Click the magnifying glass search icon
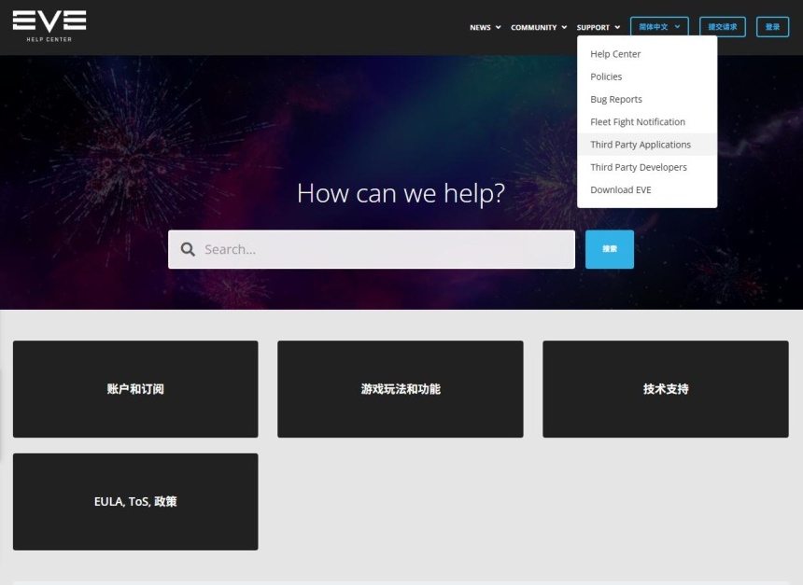803x585 pixels. click(188, 249)
